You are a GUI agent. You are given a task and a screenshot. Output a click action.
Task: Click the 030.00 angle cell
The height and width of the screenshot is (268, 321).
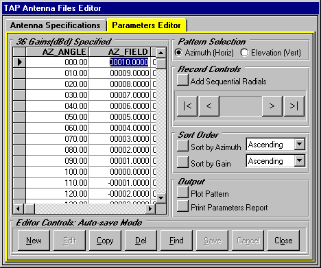coord(58,95)
